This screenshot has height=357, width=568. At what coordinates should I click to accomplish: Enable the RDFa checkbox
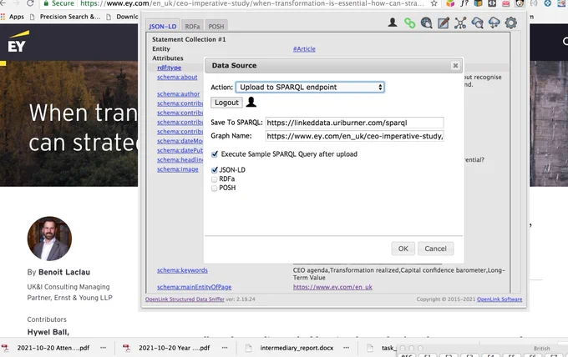click(215, 179)
